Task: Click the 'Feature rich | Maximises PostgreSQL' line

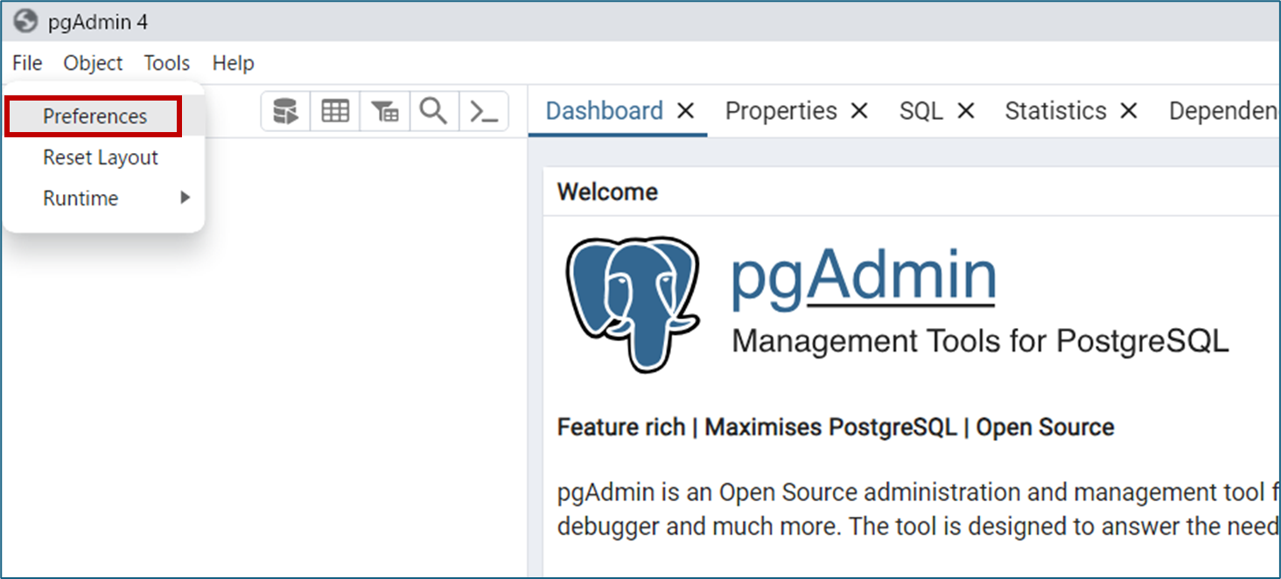Action: (836, 427)
